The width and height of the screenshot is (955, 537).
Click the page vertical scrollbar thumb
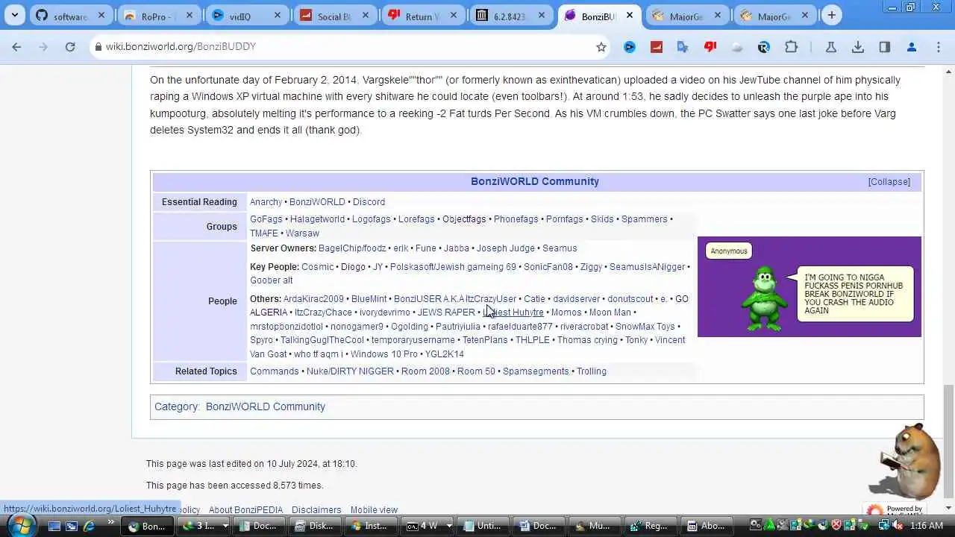[948, 442]
